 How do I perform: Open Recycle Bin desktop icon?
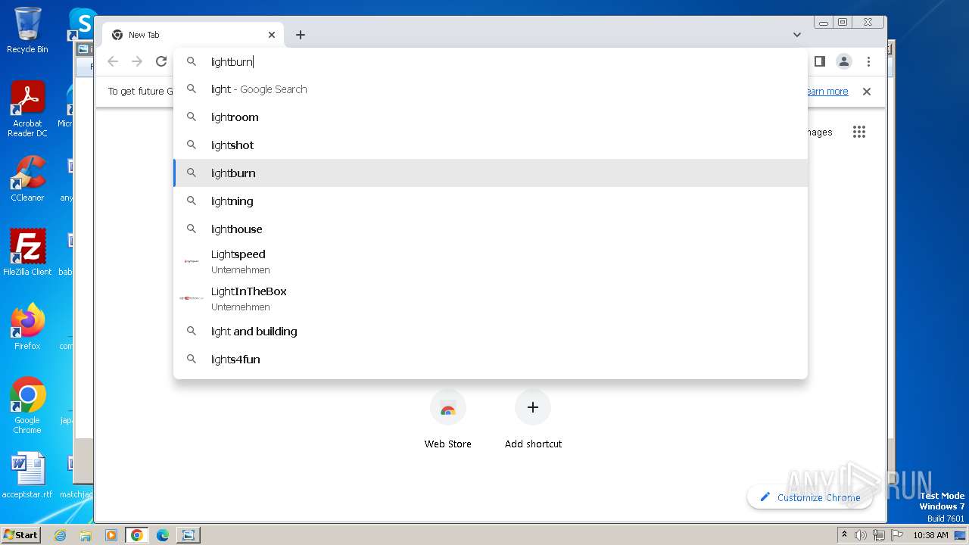pos(27,30)
